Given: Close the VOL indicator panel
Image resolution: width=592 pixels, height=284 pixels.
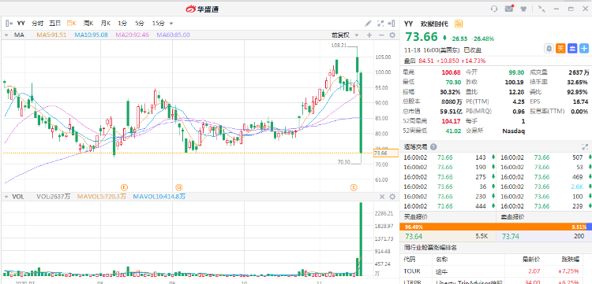Looking at the screenshot, I should 382,197.
